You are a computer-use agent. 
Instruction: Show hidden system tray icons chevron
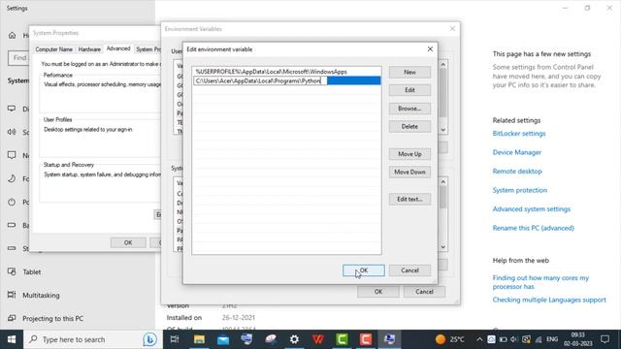coord(479,339)
